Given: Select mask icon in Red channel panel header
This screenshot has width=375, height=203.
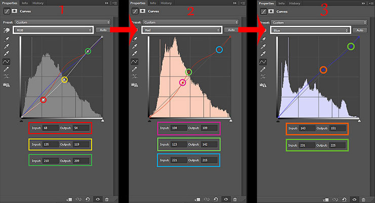Looking at the screenshot, I should click(143, 11).
